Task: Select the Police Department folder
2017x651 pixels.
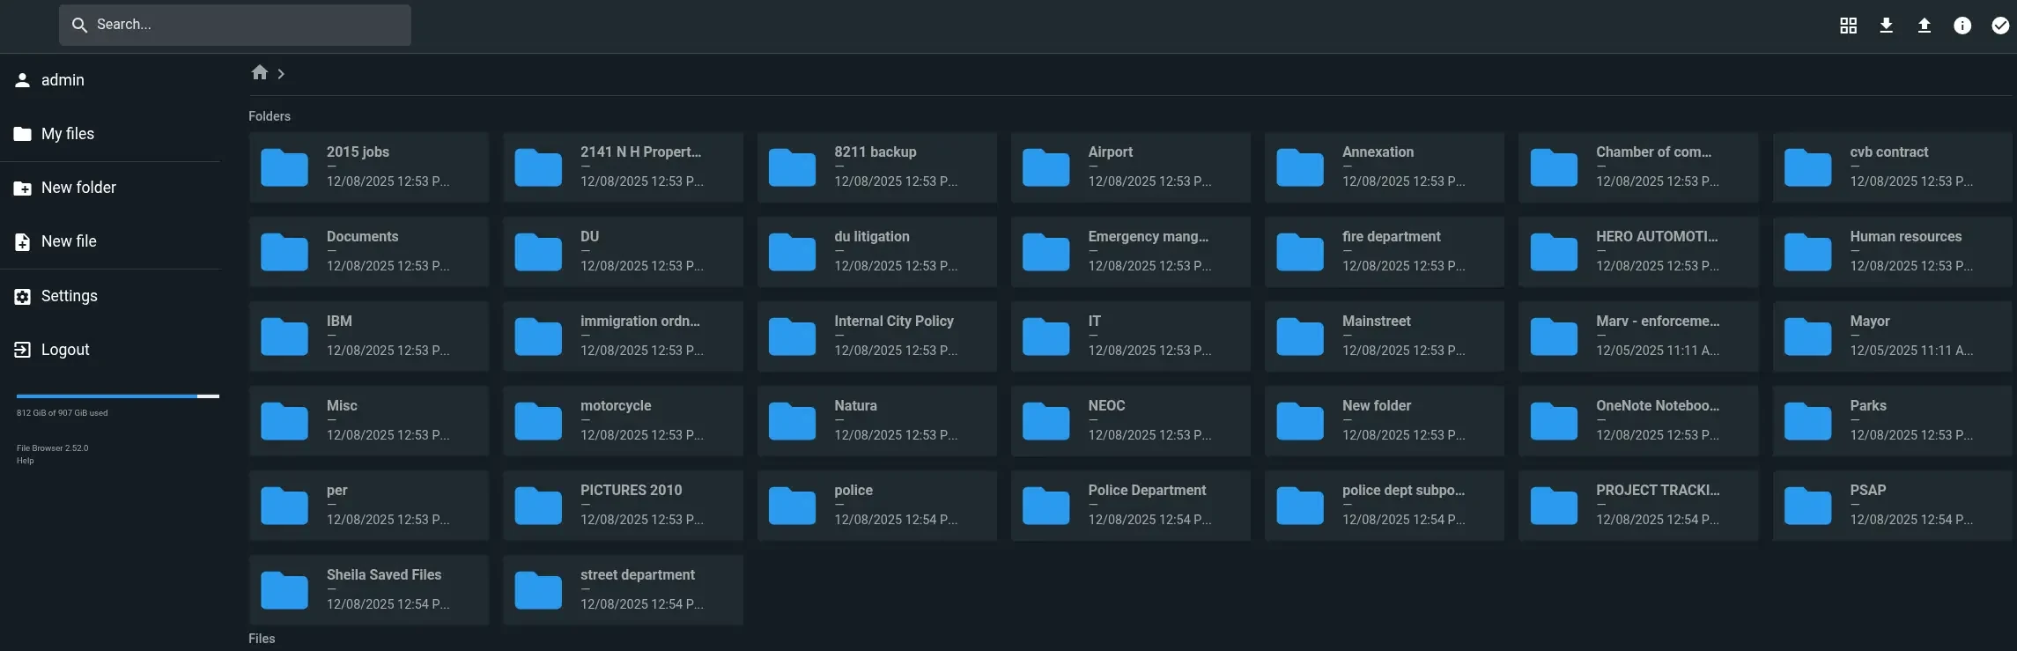Action: tap(1130, 505)
